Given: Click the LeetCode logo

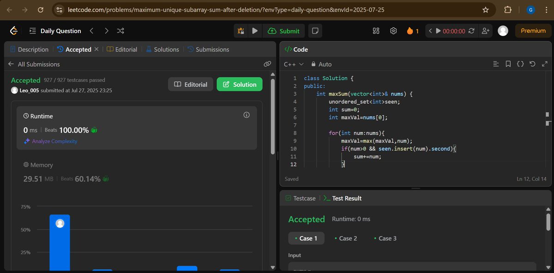Looking at the screenshot, I should coord(14,31).
